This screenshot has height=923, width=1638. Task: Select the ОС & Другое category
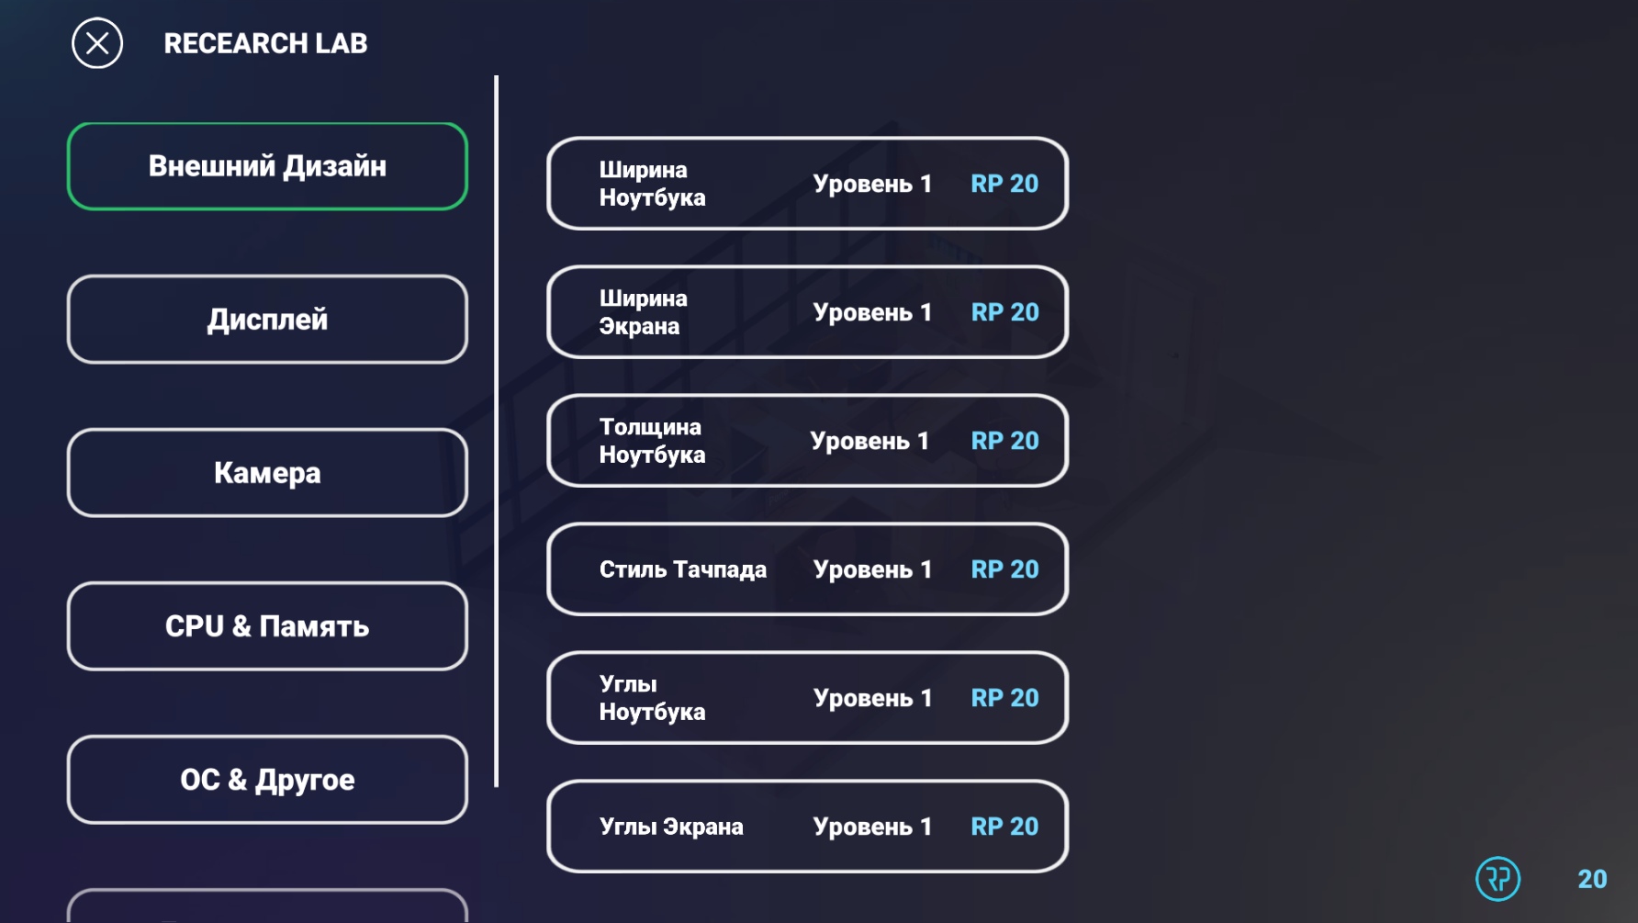point(267,780)
